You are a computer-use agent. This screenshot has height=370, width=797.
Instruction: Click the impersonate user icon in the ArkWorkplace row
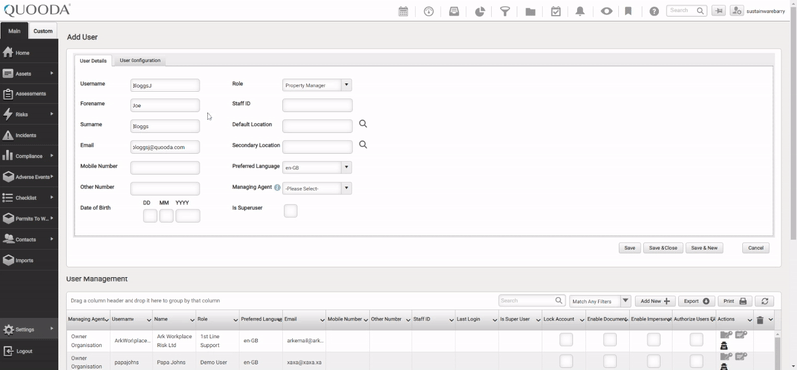pyautogui.click(x=724, y=346)
